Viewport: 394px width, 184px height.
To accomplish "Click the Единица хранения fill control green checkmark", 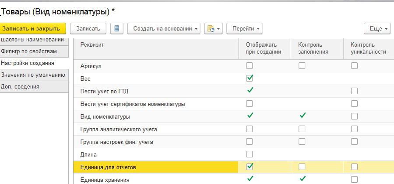I will click(x=302, y=179).
